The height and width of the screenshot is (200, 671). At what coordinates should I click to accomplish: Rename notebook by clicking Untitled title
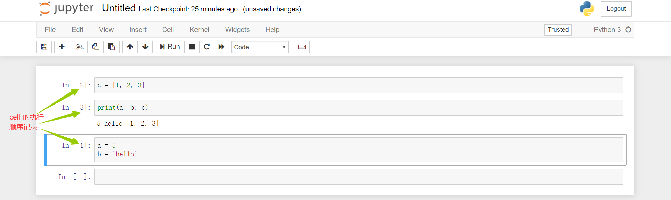point(119,8)
